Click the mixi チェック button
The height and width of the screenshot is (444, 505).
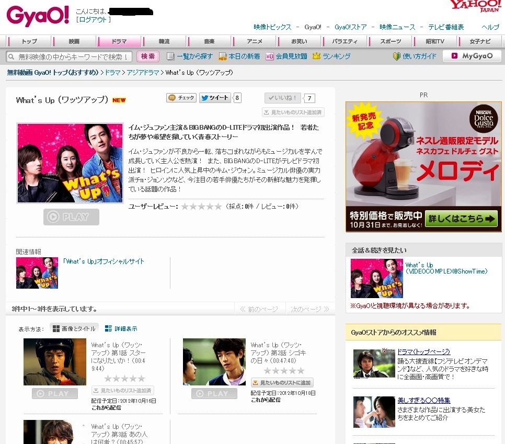181,98
